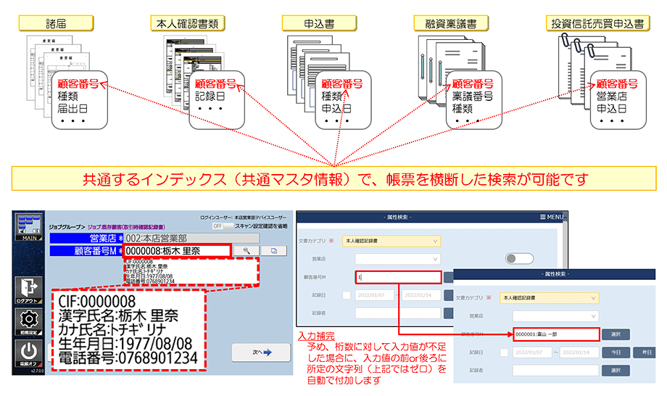Click the 顧客番号M field containing 0000008:栃木 里奈

[177, 250]
